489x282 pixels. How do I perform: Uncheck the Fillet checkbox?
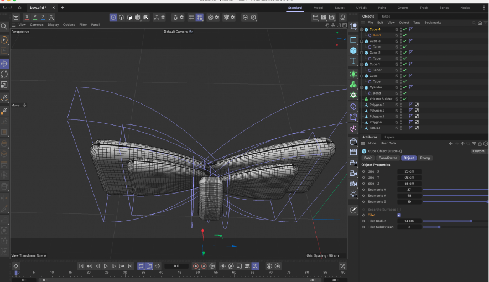click(399, 215)
